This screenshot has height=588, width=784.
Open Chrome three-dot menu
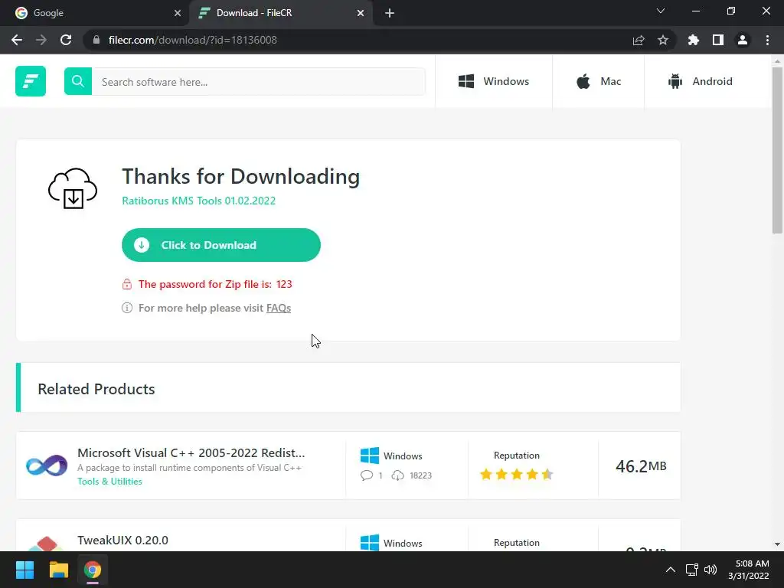[767, 40]
